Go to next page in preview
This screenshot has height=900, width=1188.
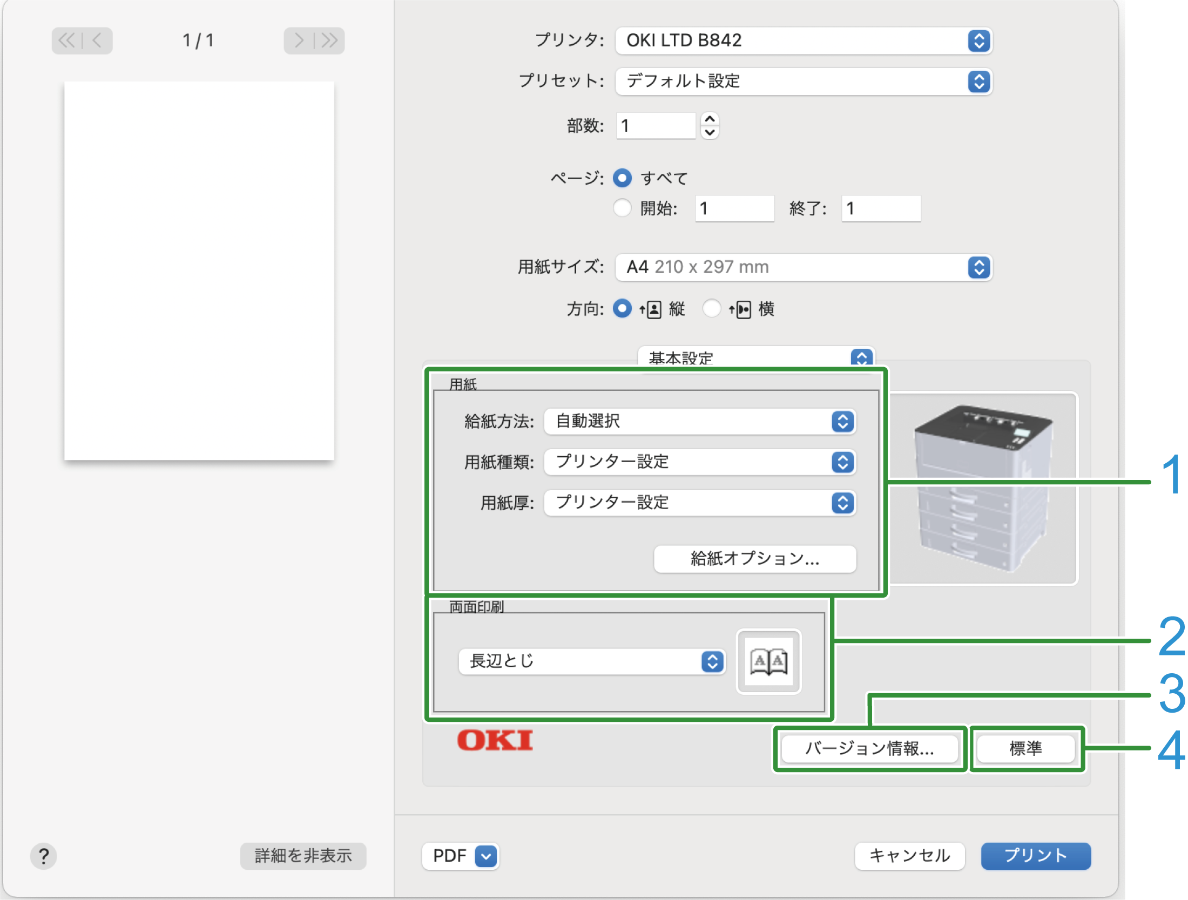coord(299,40)
